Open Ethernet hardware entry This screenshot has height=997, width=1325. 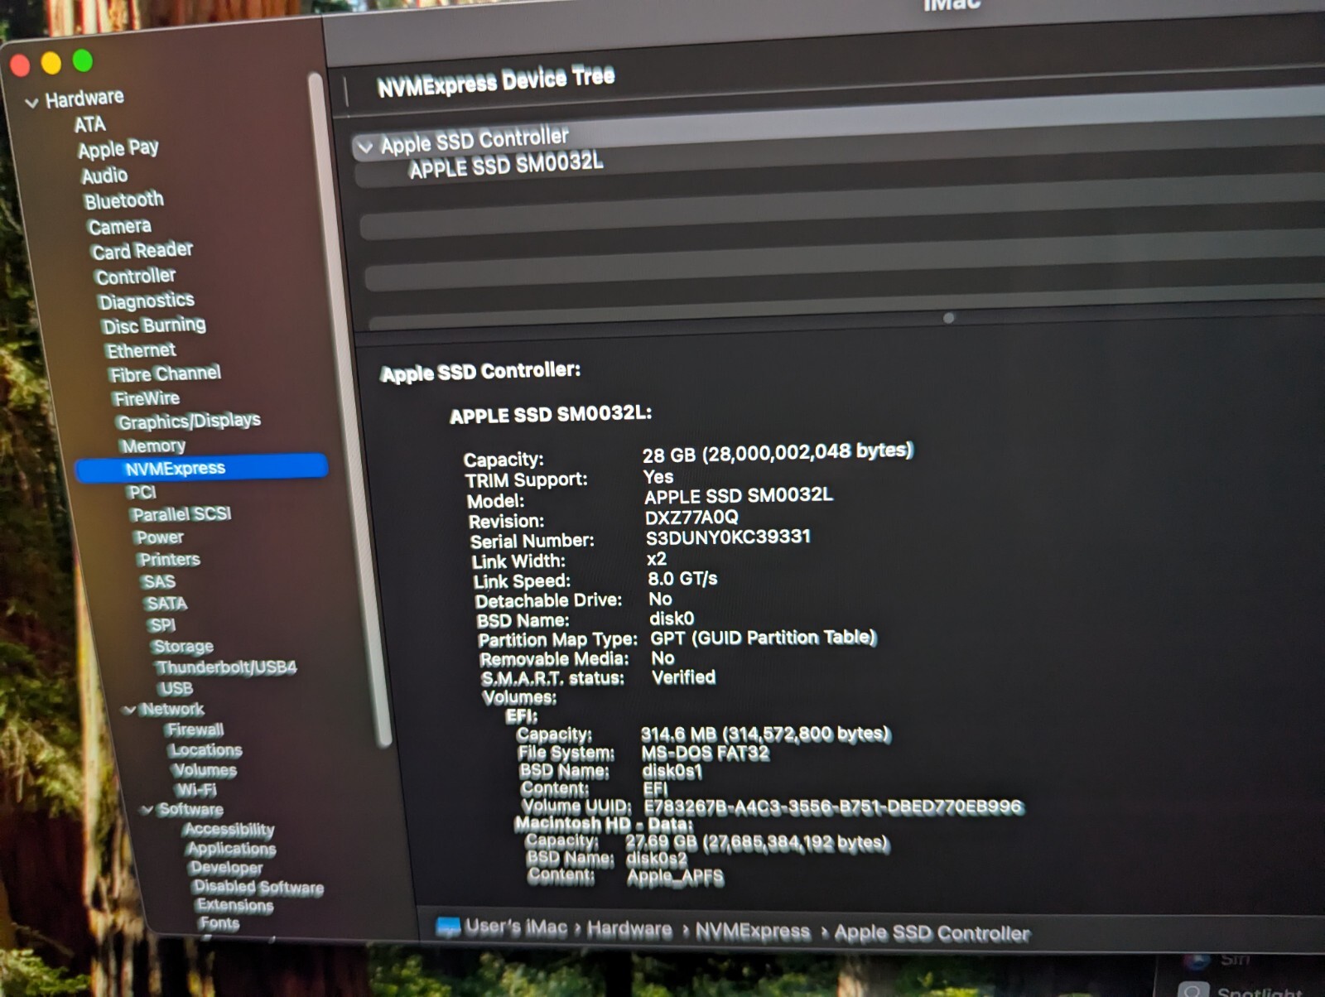(141, 350)
